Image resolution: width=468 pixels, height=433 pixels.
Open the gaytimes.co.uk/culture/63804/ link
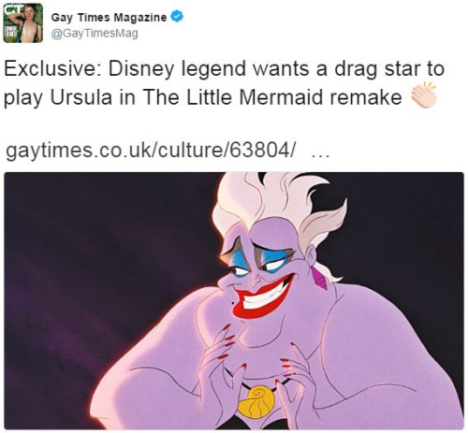[x=150, y=151]
